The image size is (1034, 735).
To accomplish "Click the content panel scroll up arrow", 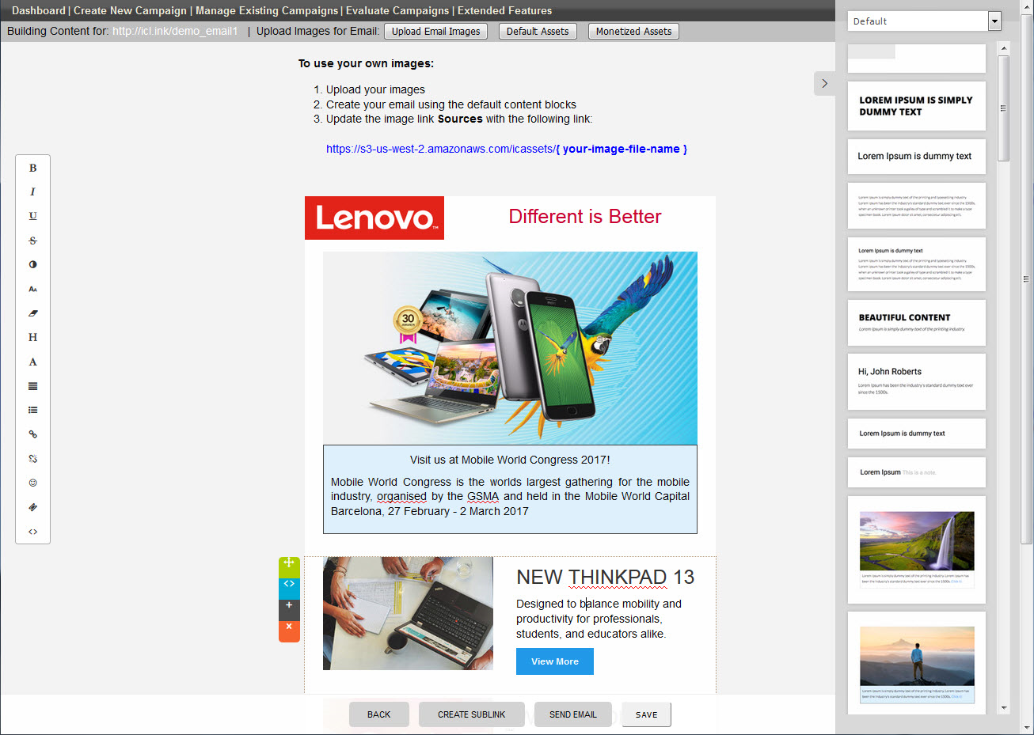I will click(x=1004, y=48).
